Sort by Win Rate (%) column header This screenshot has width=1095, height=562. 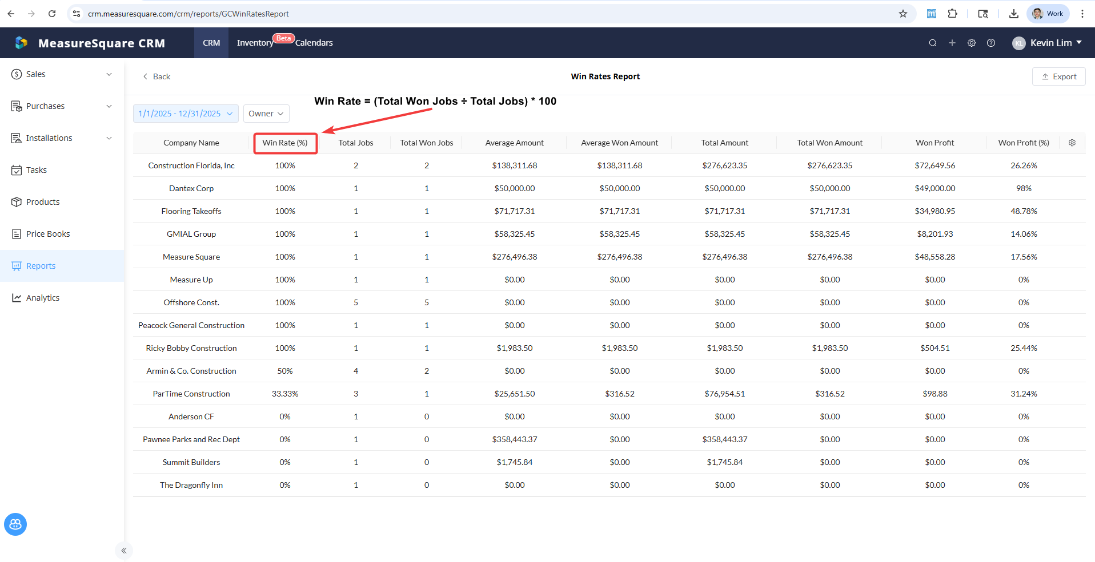[x=285, y=143]
